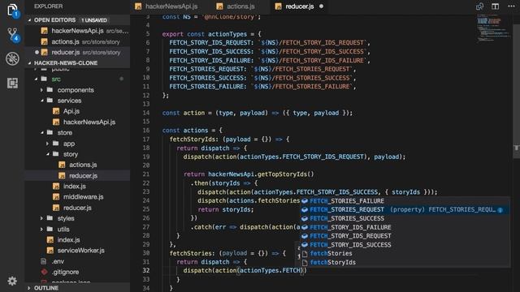Split the editor with split icon

[495, 6]
